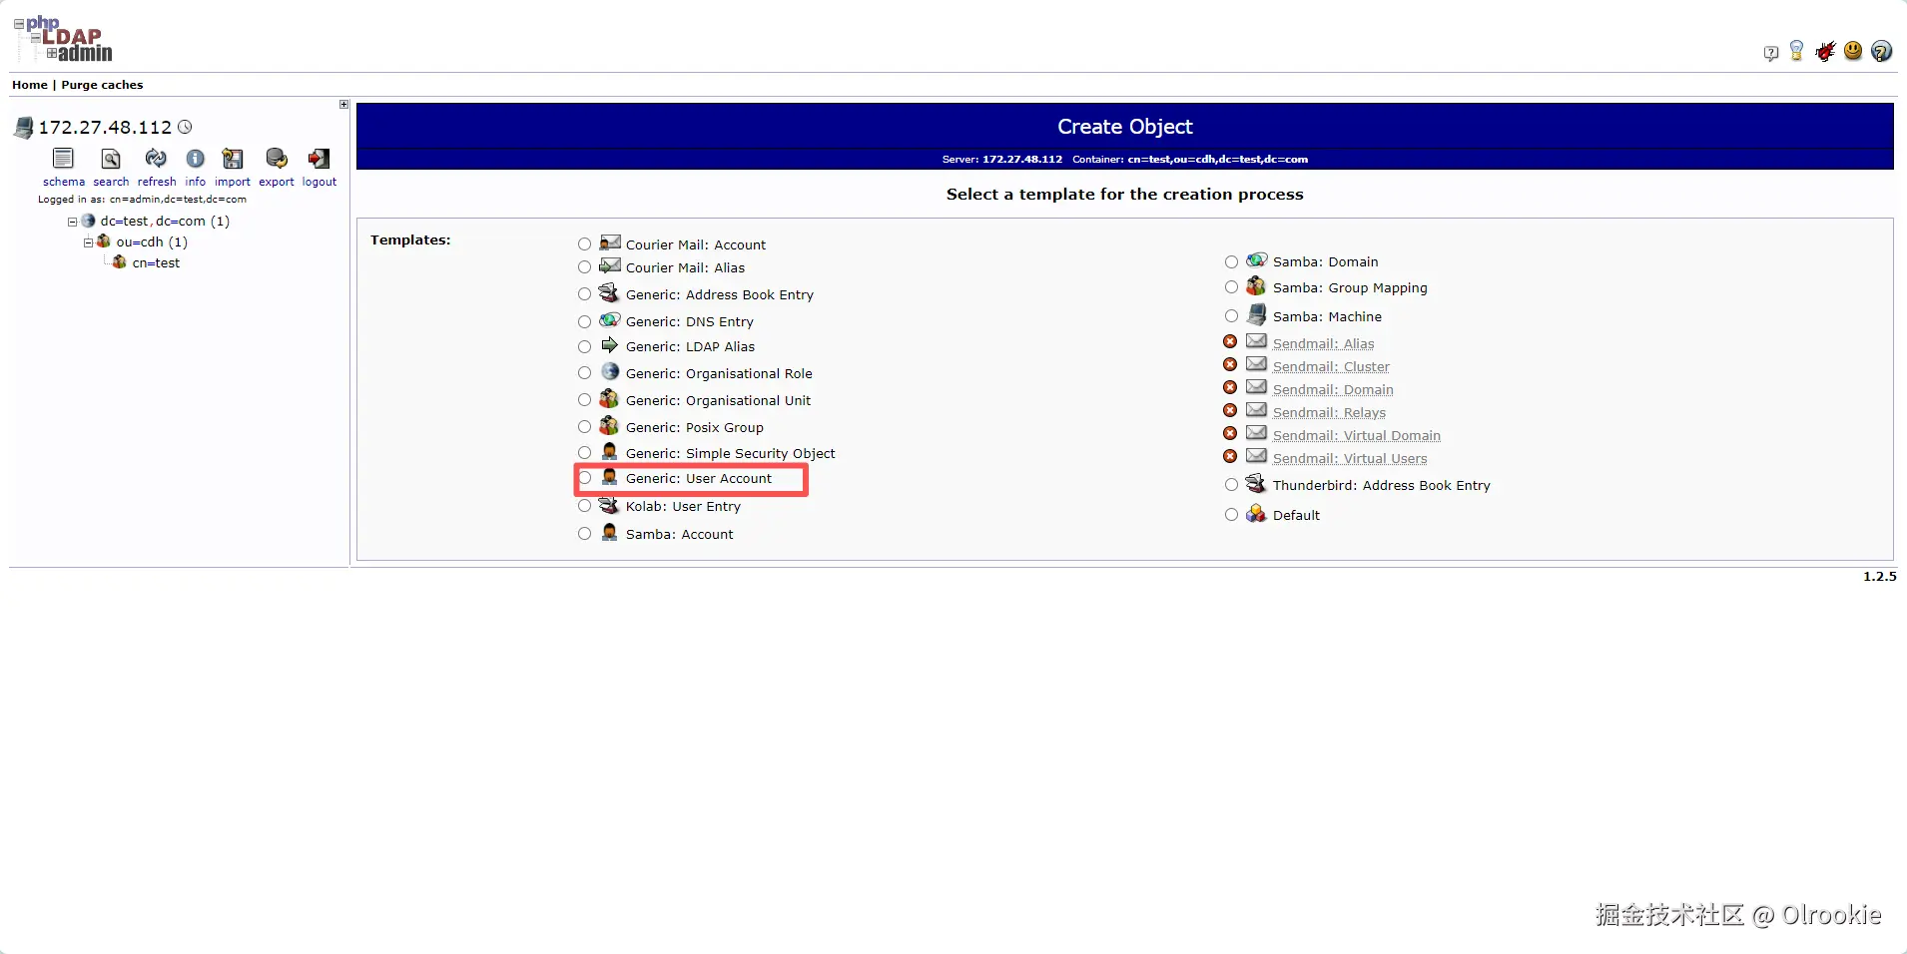
Task: Open the import icon with floppy disk
Action: [x=233, y=159]
